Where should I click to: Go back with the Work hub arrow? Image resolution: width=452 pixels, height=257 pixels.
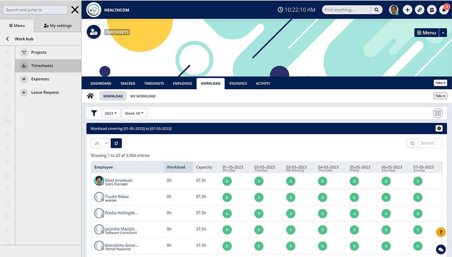point(8,39)
